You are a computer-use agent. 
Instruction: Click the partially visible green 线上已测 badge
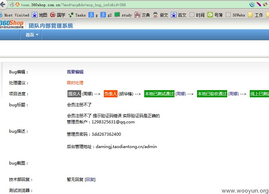(x=259, y=94)
